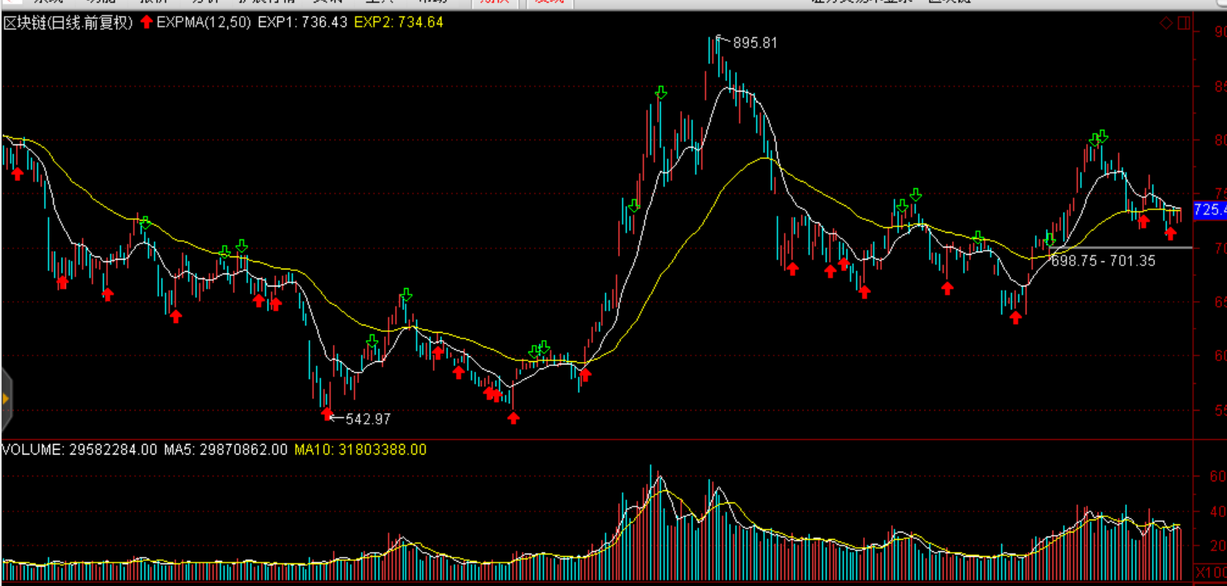
Task: Expand the left side panel arrow tab
Action: [x=6, y=399]
